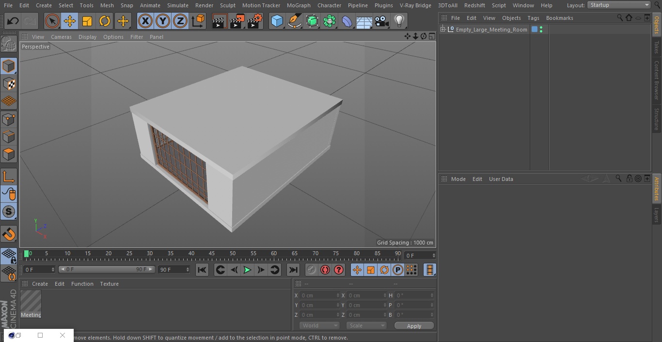Select the Rotate tool
This screenshot has width=662, height=342.
coord(105,21)
